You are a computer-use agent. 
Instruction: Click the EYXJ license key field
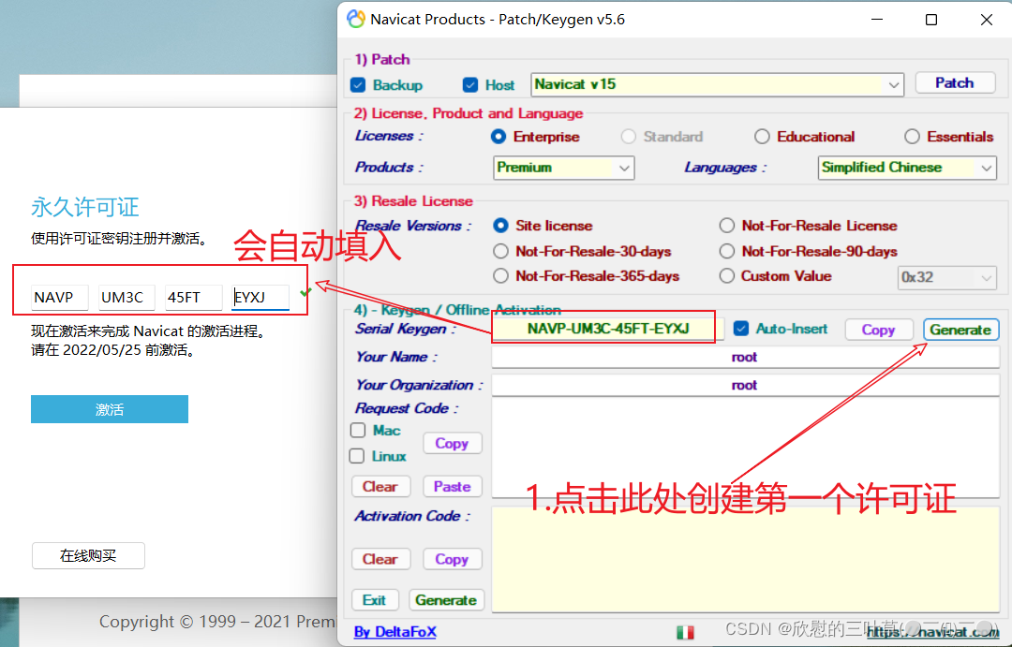point(260,298)
